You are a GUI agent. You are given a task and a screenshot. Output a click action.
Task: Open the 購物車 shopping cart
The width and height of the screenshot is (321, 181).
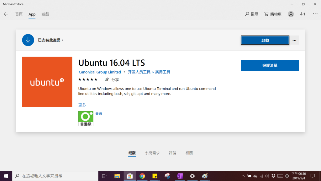(x=273, y=14)
